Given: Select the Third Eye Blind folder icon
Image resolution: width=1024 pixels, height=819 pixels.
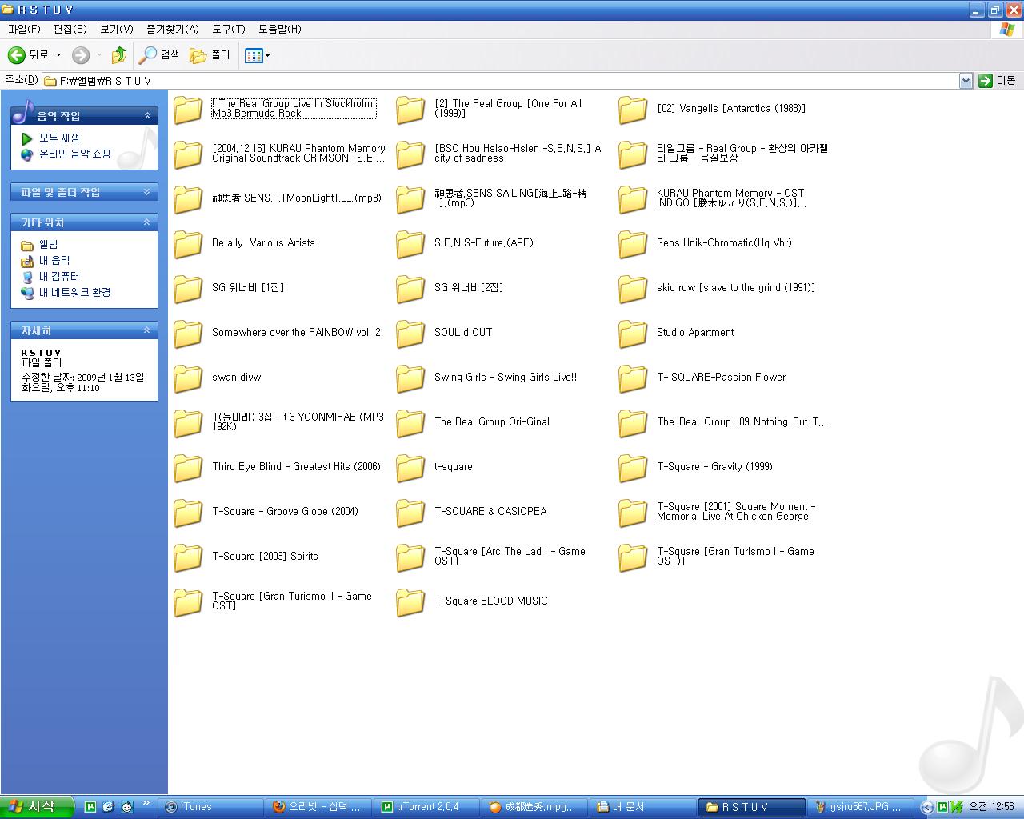Looking at the screenshot, I should [188, 468].
